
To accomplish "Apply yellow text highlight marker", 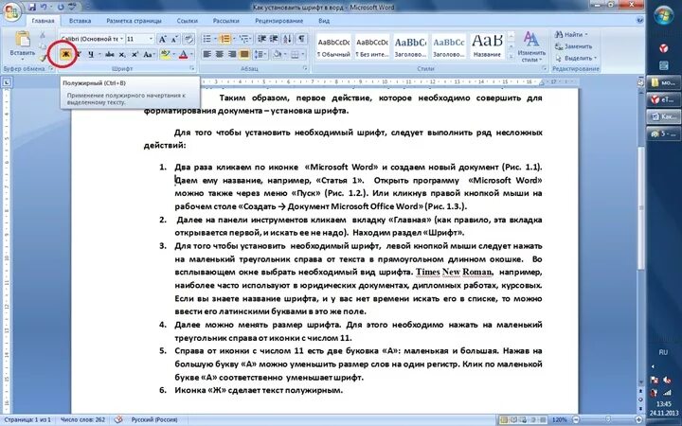I will 165,54.
